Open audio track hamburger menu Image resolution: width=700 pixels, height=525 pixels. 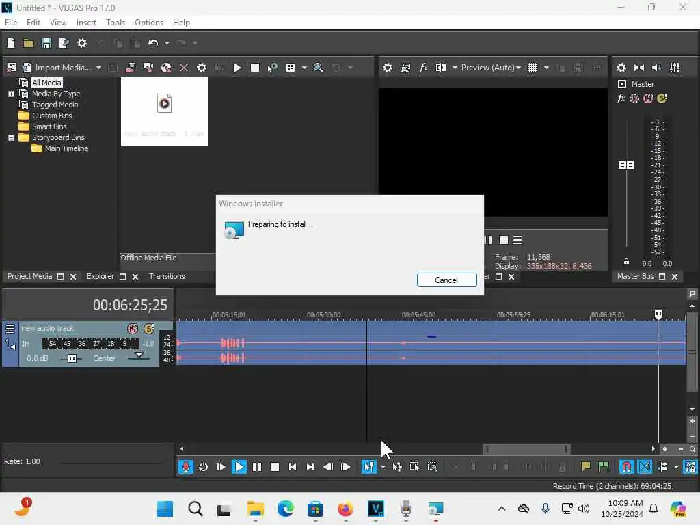(x=10, y=329)
